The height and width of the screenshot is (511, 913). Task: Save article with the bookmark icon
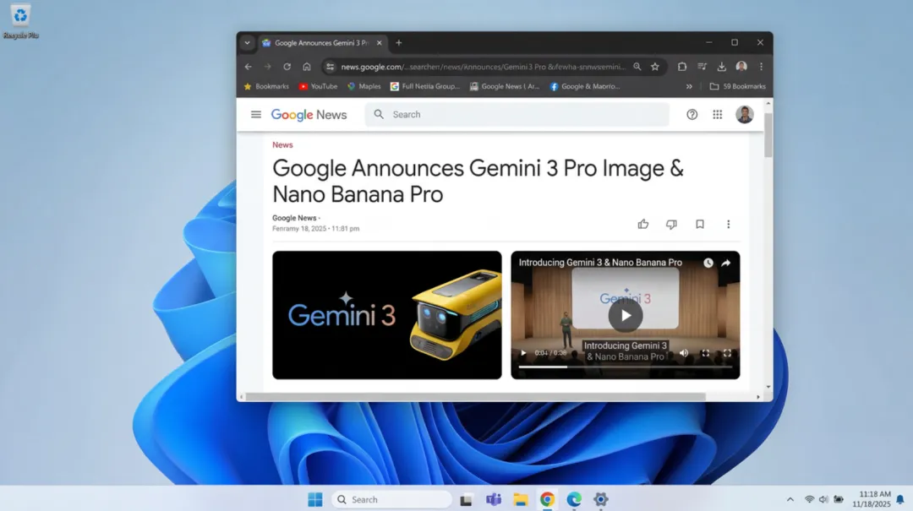tap(700, 225)
